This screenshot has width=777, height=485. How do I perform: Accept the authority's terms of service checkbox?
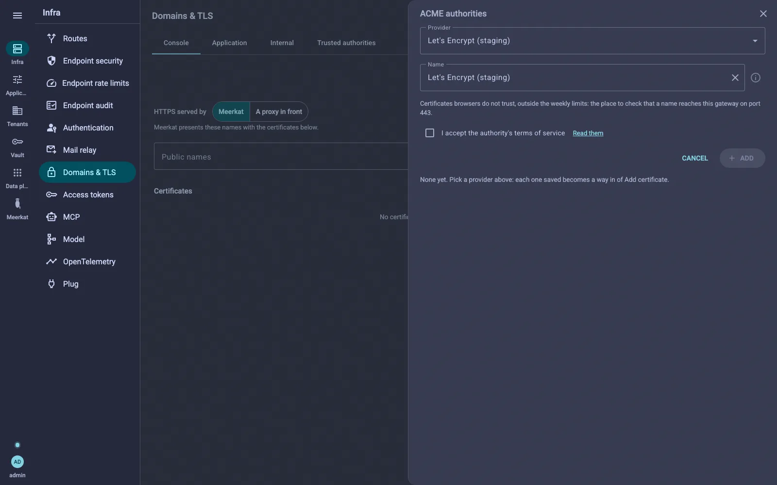(x=430, y=133)
